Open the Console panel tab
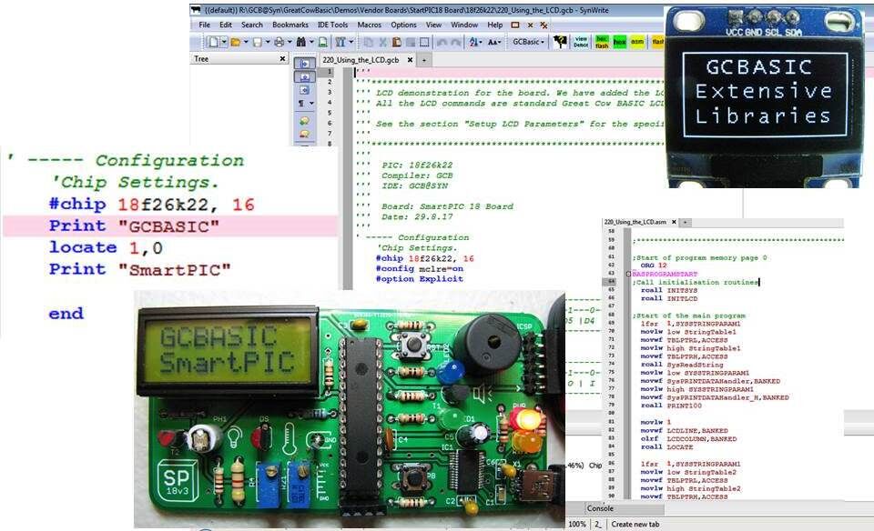 click(x=600, y=508)
